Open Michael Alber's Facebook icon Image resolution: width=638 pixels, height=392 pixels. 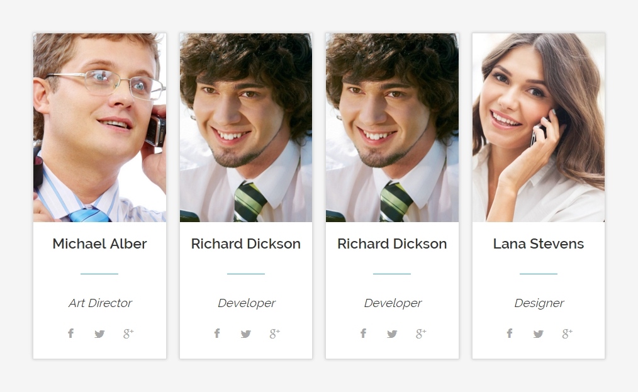pos(71,333)
